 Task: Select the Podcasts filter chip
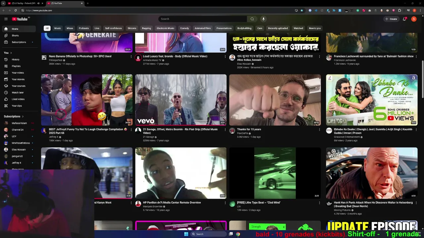click(84, 28)
